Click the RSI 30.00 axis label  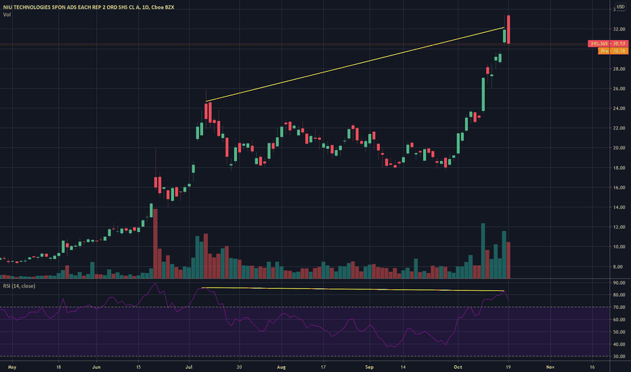(x=619, y=356)
